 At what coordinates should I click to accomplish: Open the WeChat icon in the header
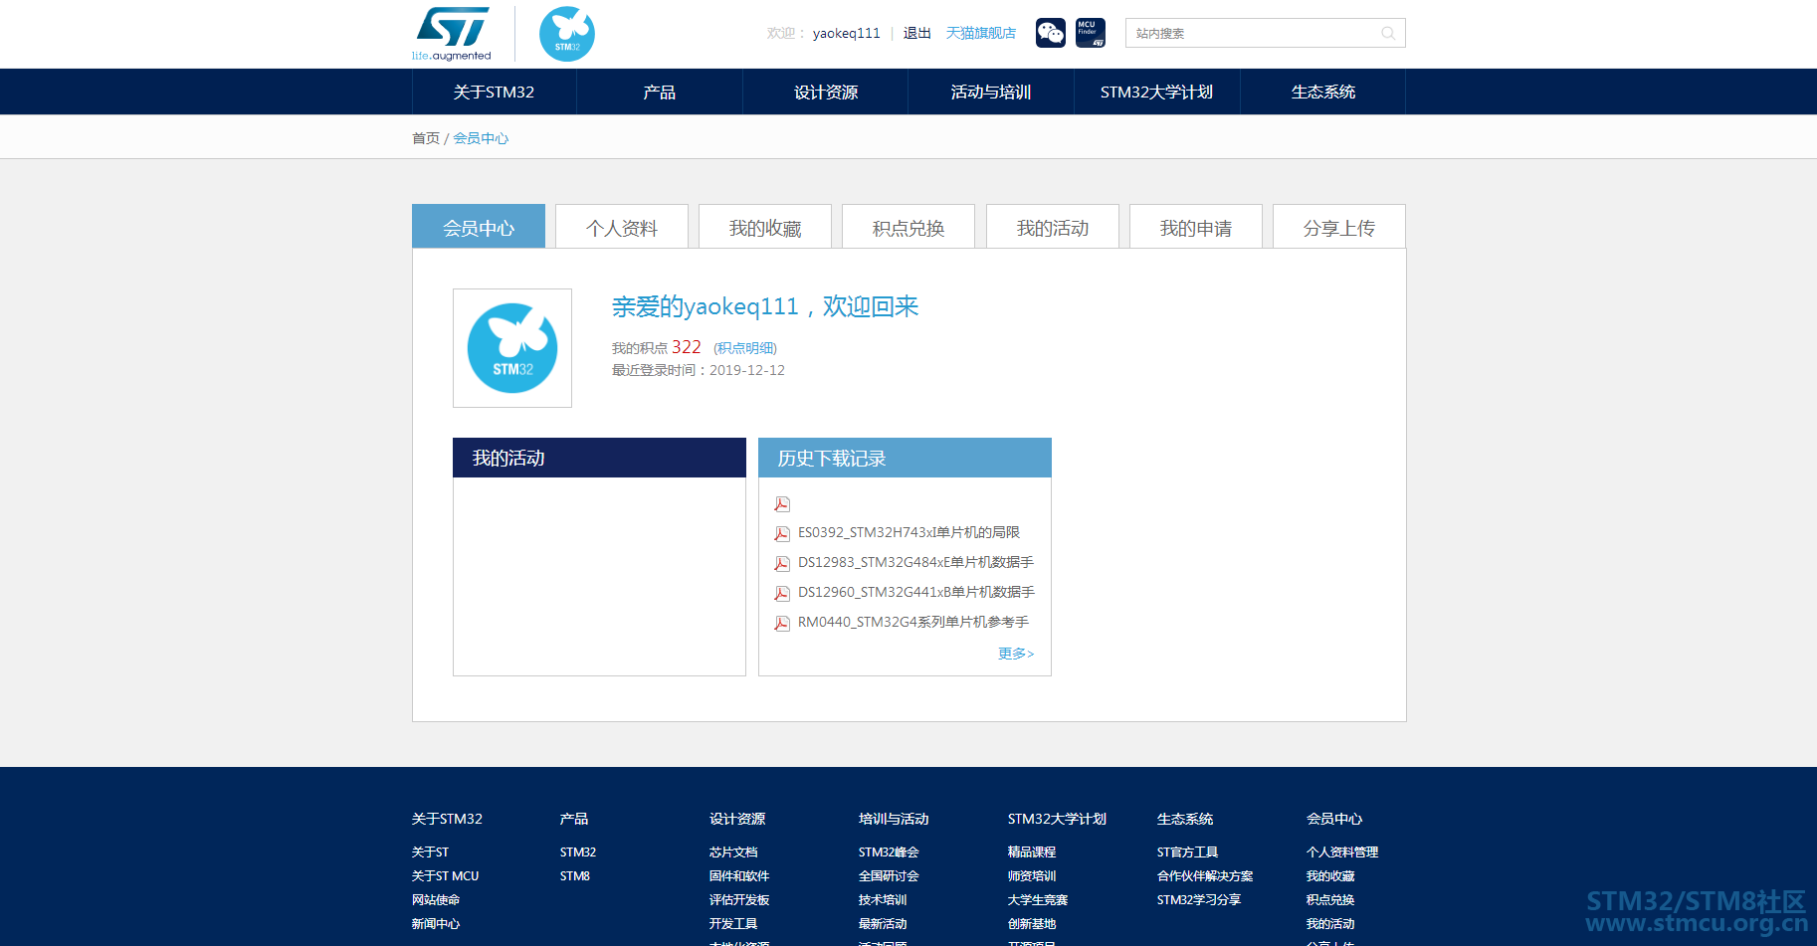click(x=1051, y=33)
